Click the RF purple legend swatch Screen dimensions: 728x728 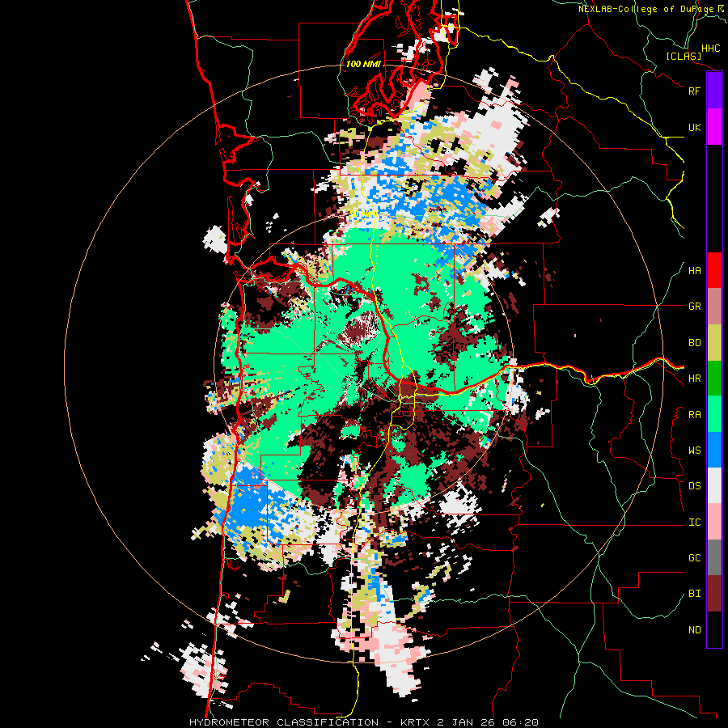click(714, 91)
